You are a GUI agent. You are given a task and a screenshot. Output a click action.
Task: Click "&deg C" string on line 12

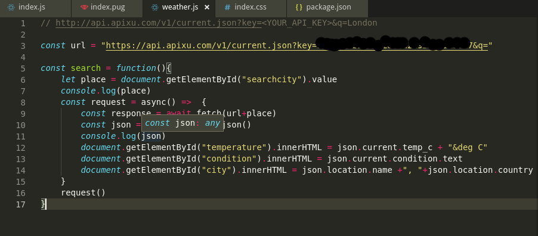pyautogui.click(x=468, y=148)
